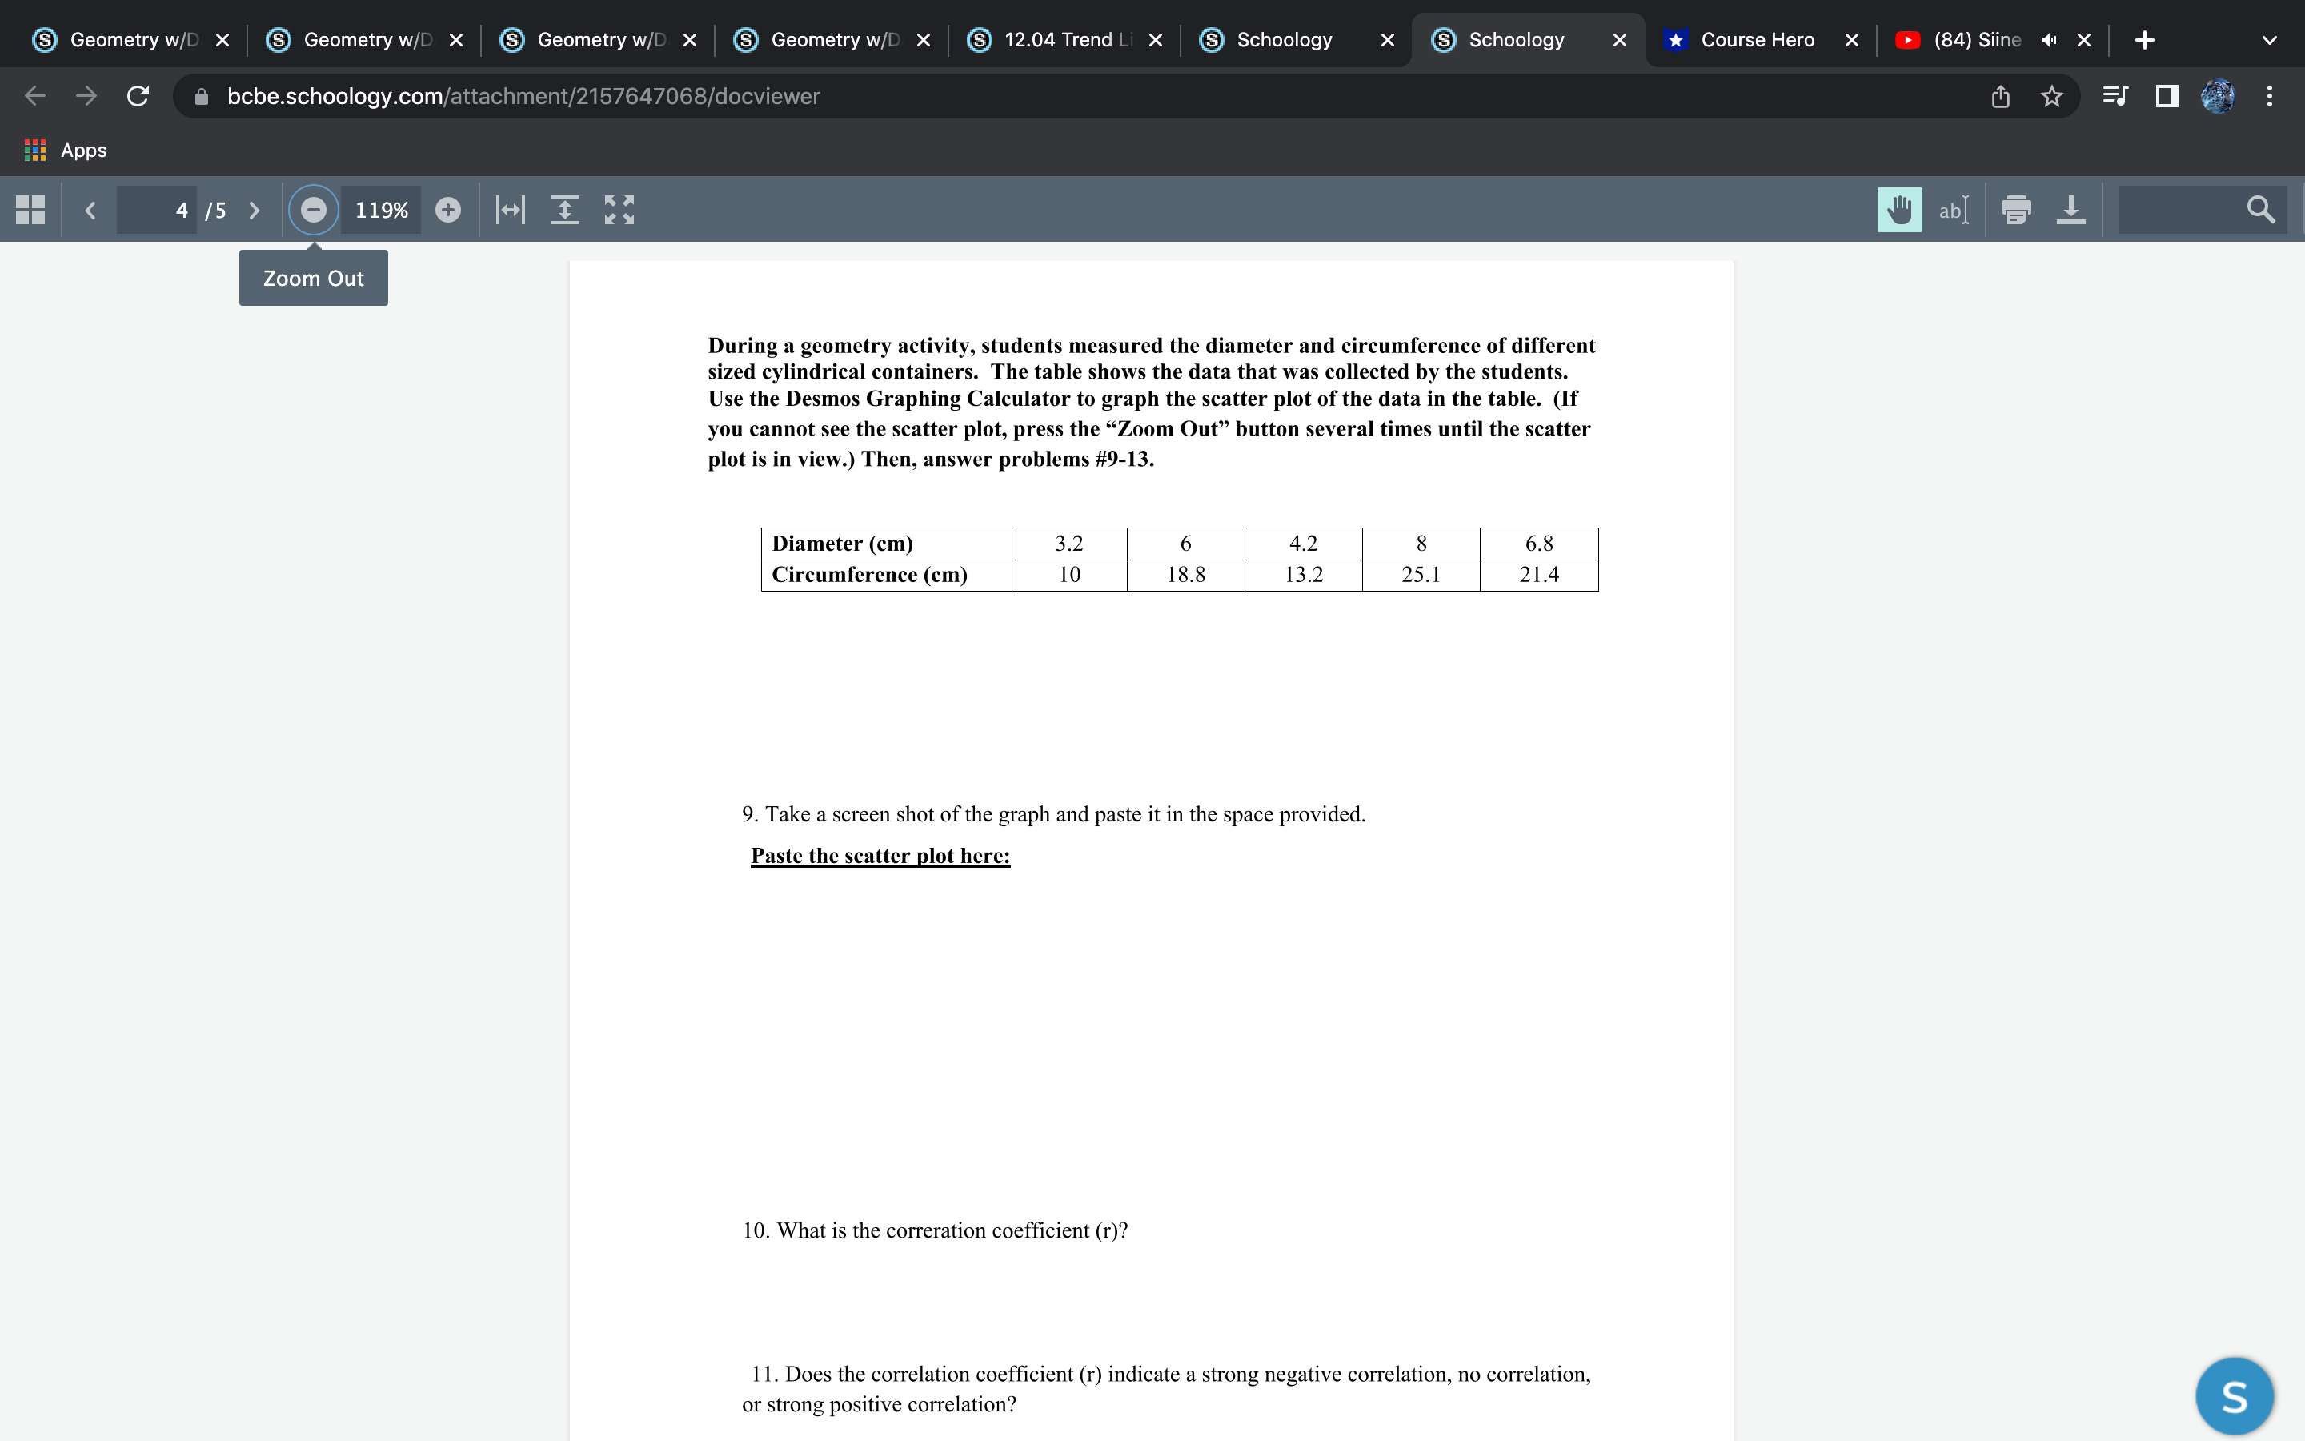Download the document file
The image size is (2305, 1441).
(2070, 210)
